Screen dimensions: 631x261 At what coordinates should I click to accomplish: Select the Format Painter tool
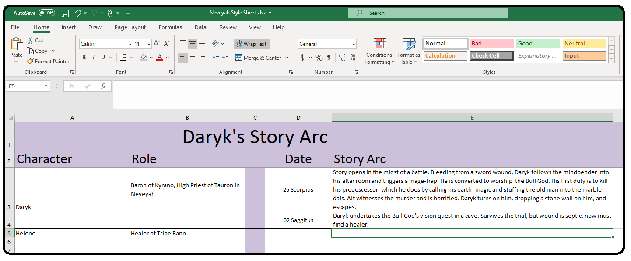click(x=48, y=62)
